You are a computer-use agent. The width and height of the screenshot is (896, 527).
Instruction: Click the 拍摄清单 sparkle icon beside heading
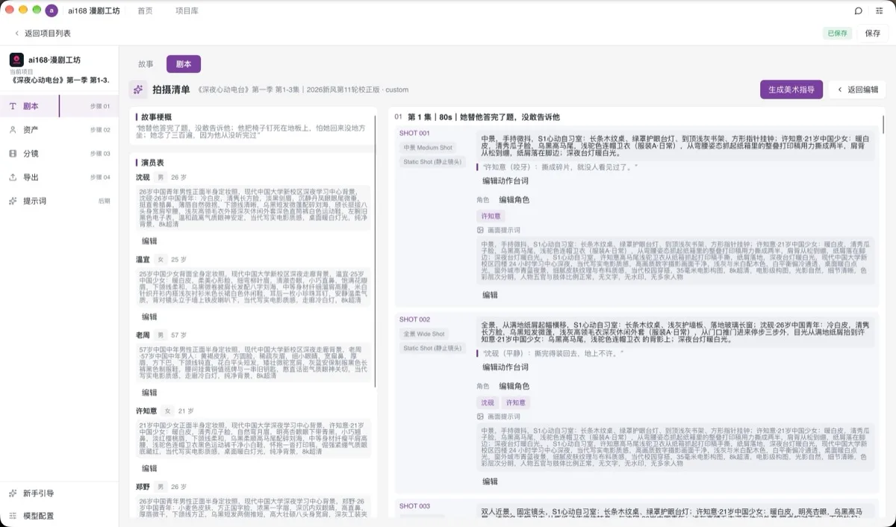(x=138, y=90)
